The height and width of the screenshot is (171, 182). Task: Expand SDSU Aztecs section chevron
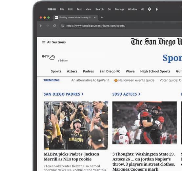[139, 94]
